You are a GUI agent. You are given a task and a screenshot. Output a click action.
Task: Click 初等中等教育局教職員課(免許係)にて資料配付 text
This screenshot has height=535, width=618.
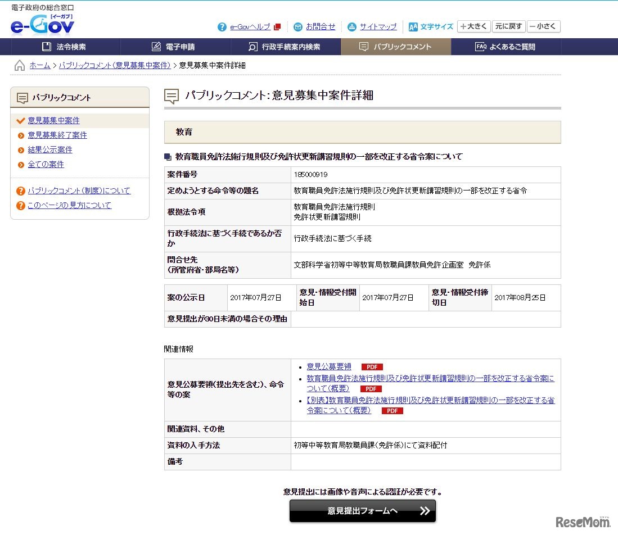371,446
